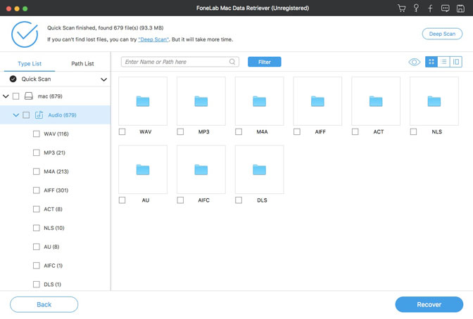
Task: Click the Quick Scan checked circle icon
Action: pos(13,79)
